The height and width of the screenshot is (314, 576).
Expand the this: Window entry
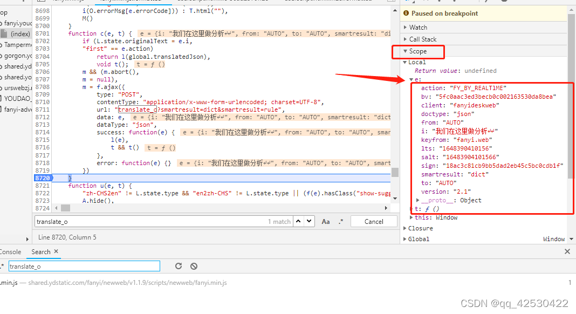(x=412, y=217)
